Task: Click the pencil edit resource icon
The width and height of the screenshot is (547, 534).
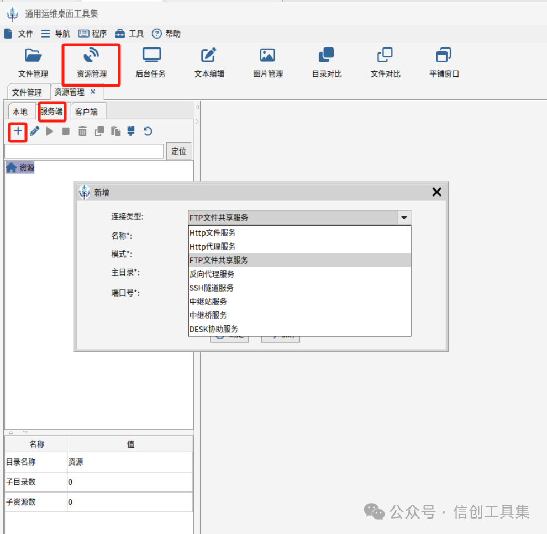Action: tap(34, 131)
